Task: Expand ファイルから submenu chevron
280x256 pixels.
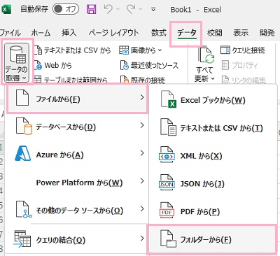Action: coord(142,97)
